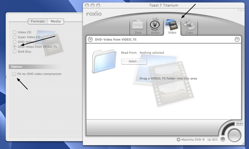Screen dimensions: 249x149
Task: Click the roxio logo
Action: tap(94, 14)
